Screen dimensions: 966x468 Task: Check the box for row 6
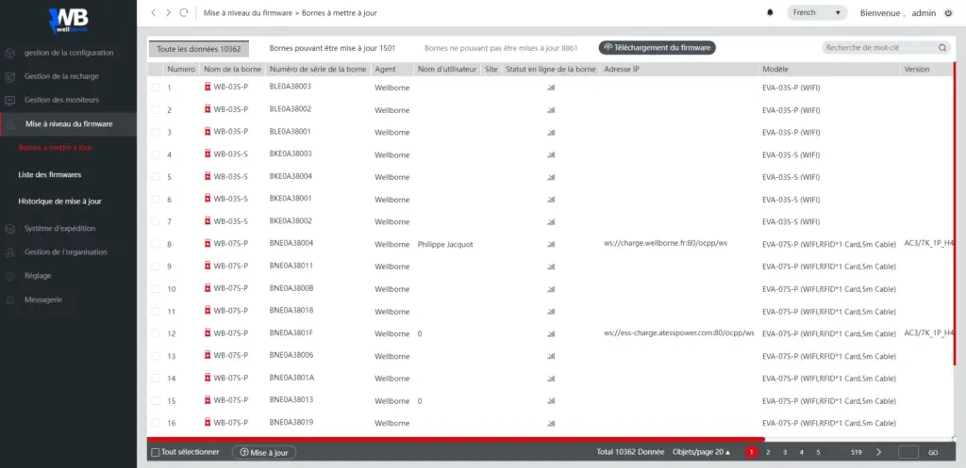(156, 200)
